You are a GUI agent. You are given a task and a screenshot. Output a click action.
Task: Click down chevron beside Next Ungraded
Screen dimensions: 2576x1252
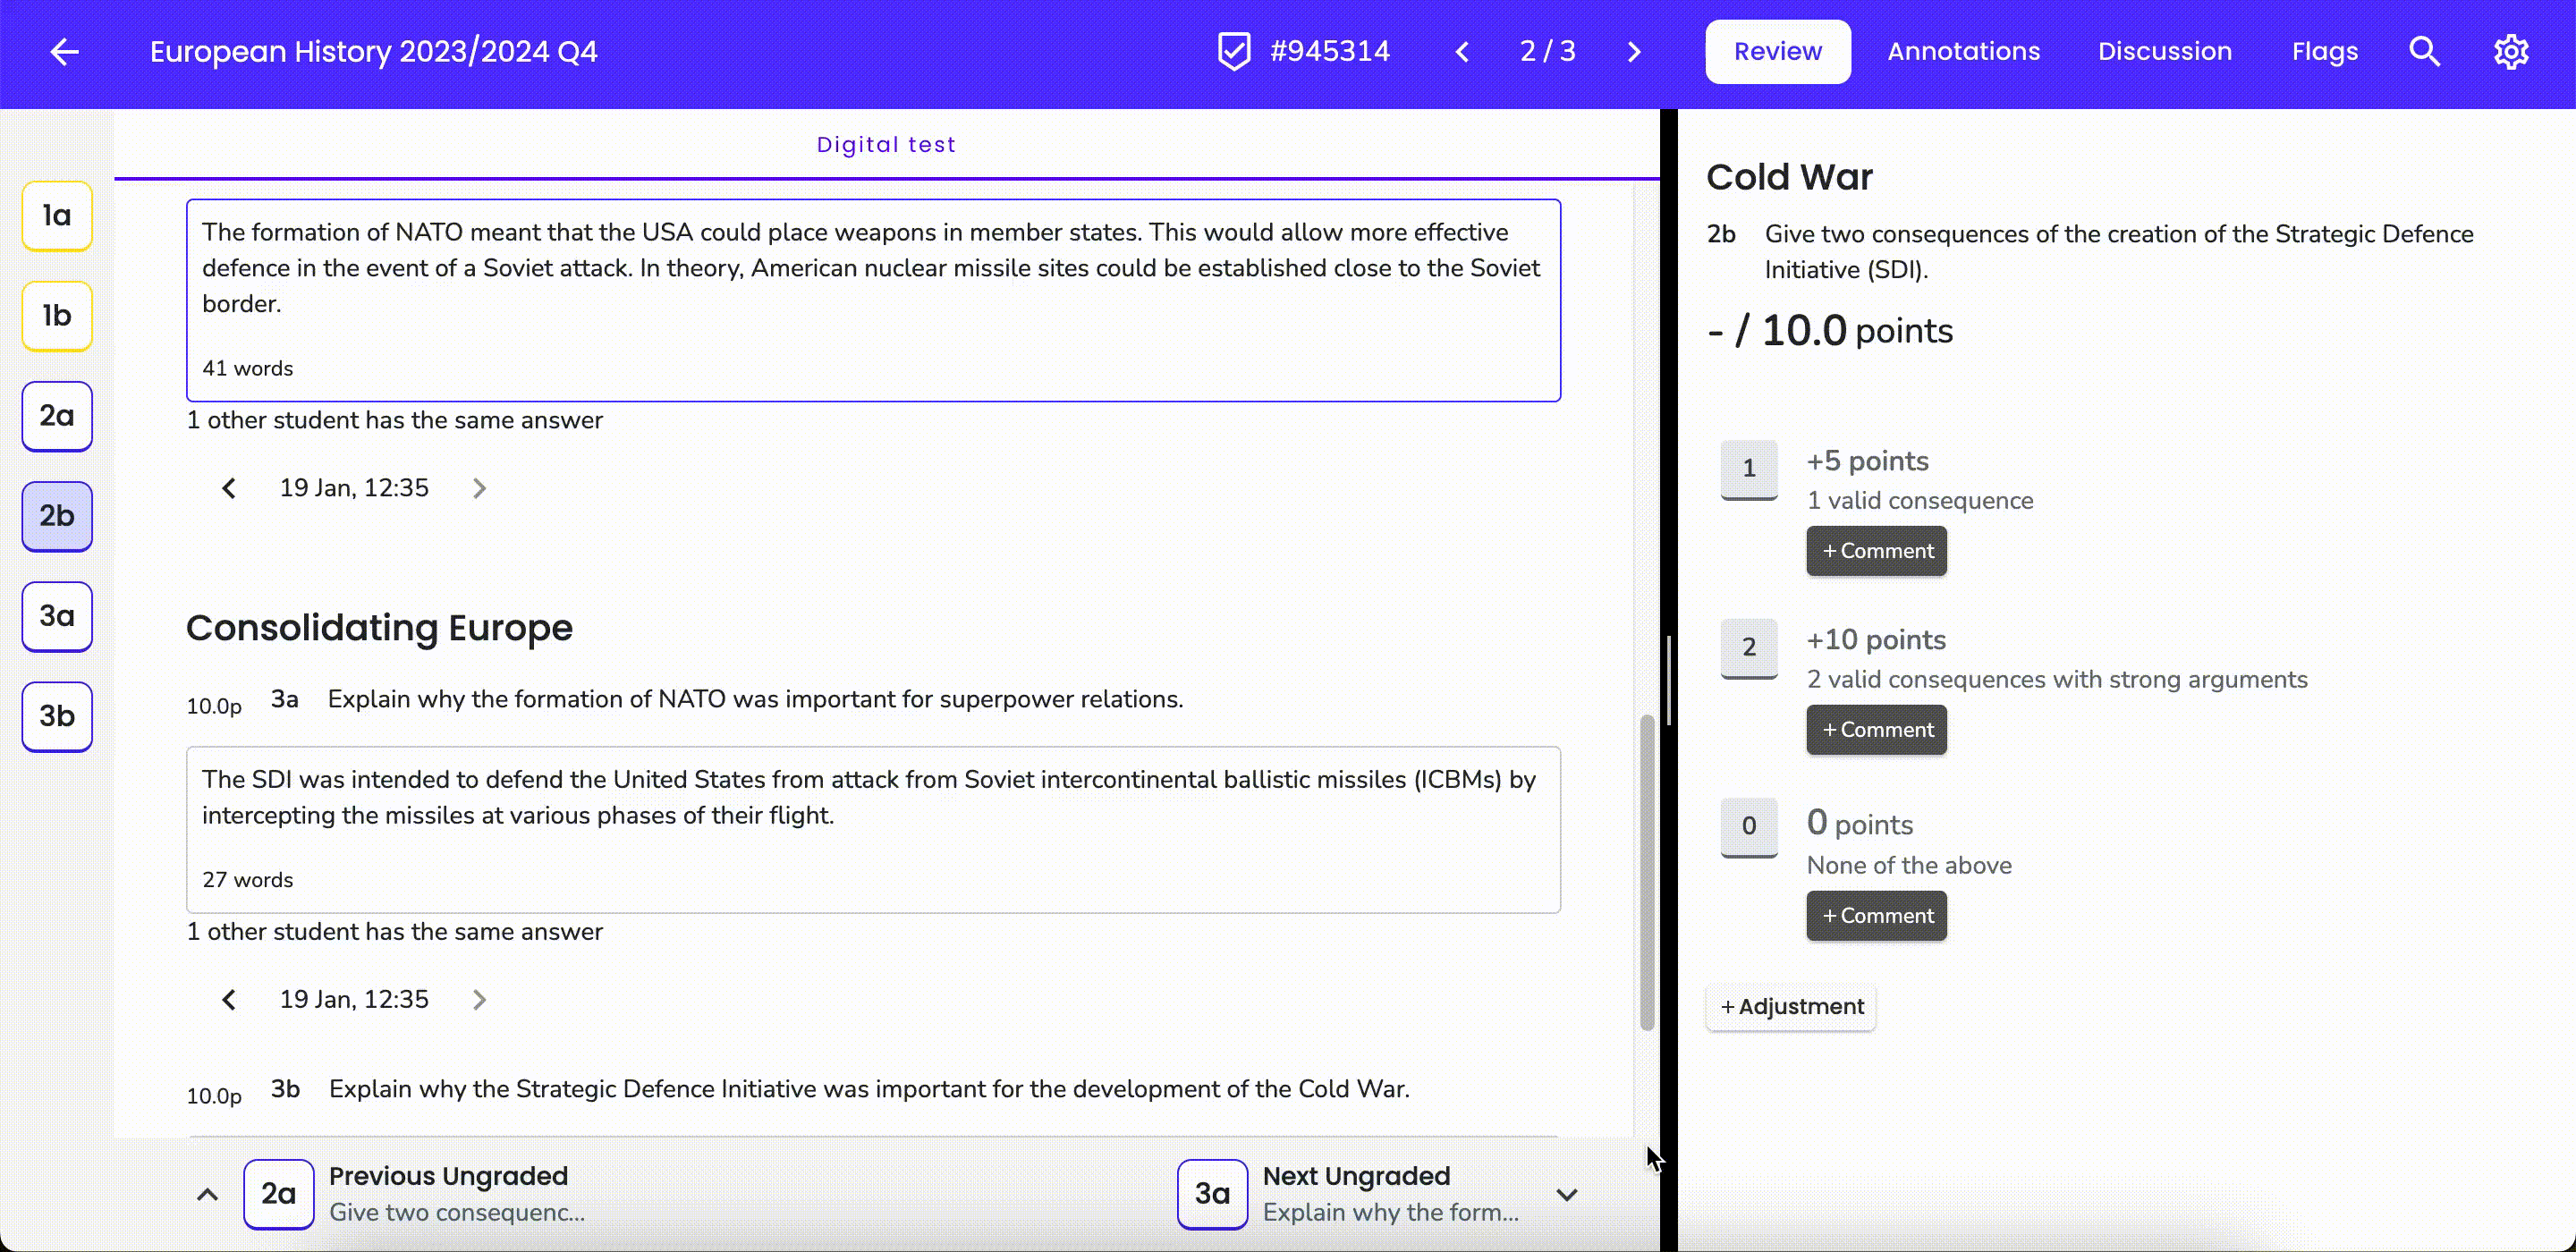1567,1194
